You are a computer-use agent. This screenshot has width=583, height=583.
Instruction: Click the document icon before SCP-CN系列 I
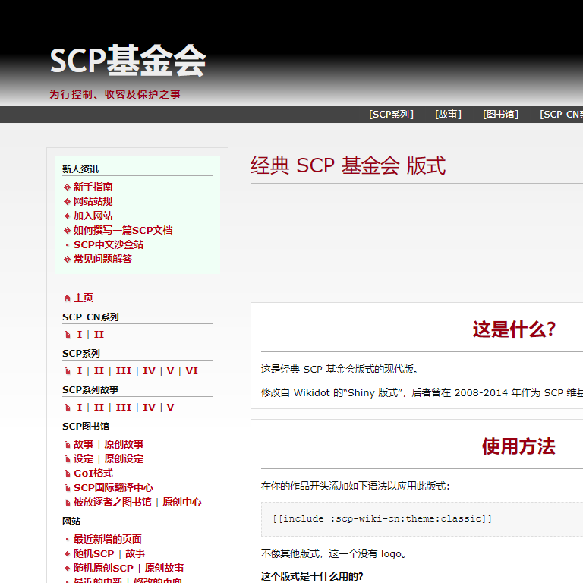[67, 335]
